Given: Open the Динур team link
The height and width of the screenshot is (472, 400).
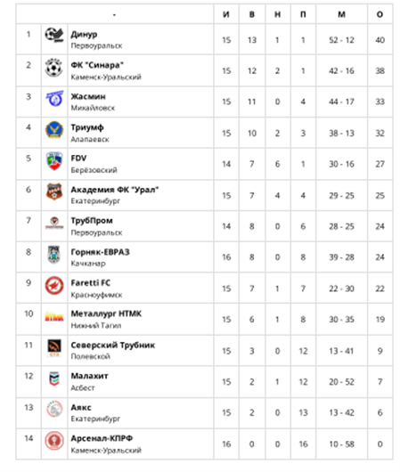Looking at the screenshot, I should (x=84, y=35).
